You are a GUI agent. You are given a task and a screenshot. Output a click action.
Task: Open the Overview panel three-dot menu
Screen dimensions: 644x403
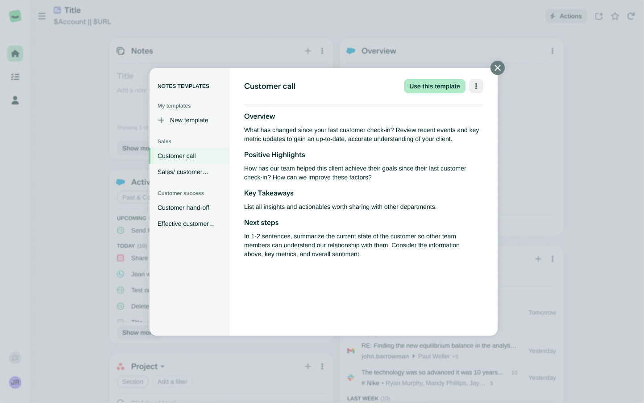(x=553, y=51)
